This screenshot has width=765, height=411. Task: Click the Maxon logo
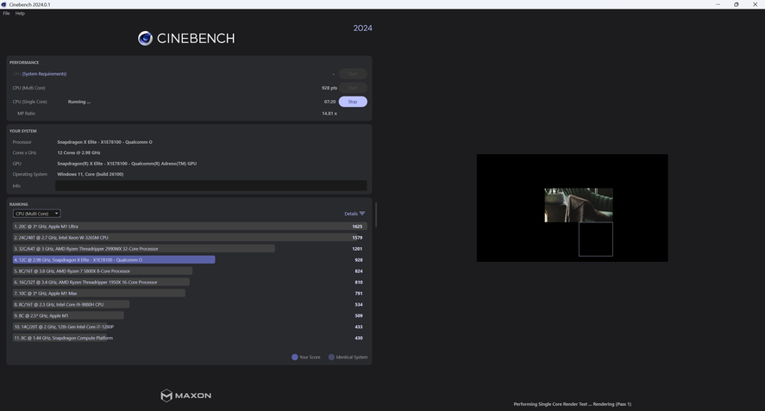(x=186, y=395)
